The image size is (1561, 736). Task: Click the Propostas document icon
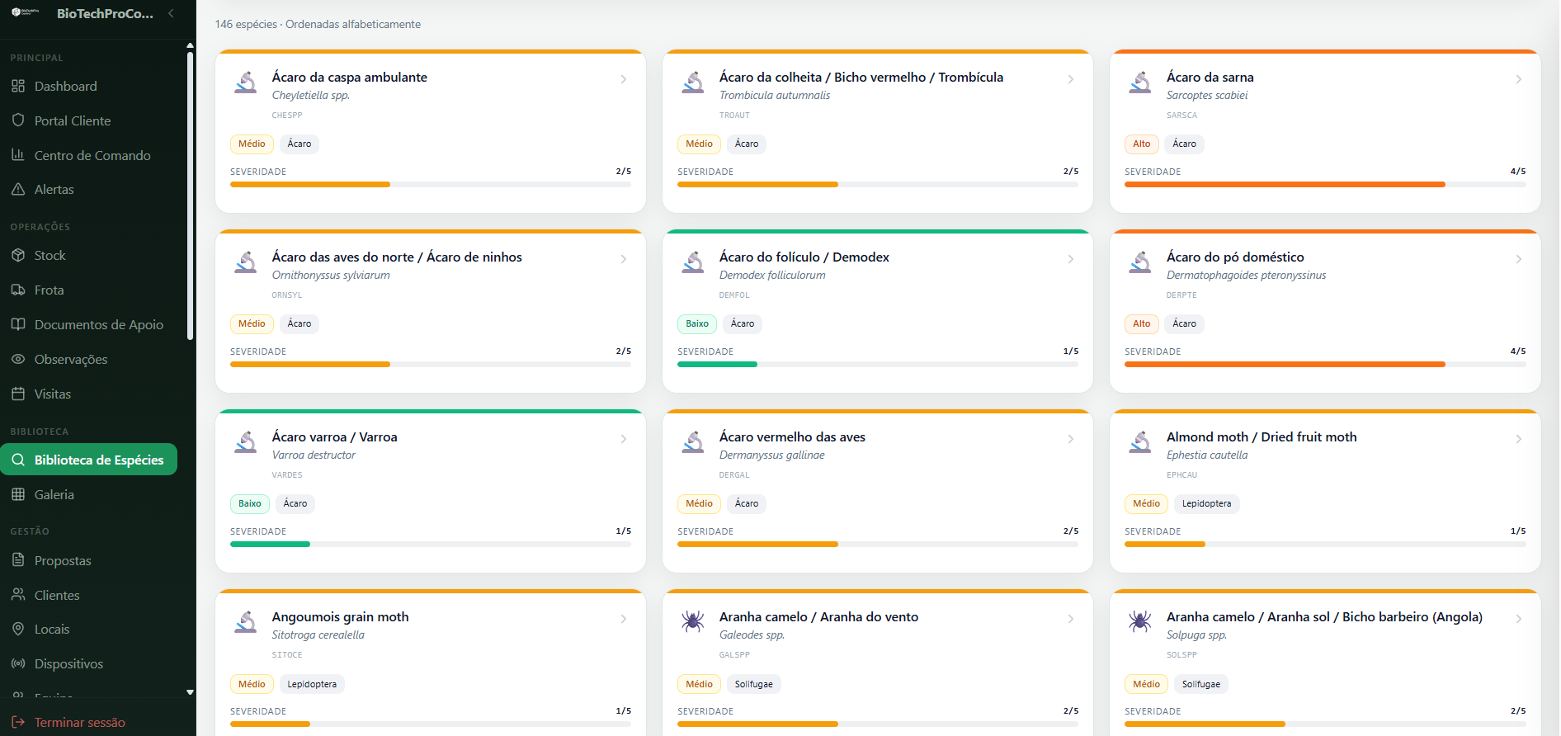18,560
